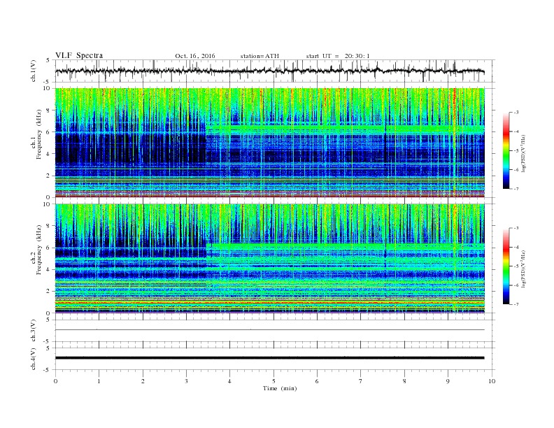Click the log(PSD) label beside ch.2 color bar
This screenshot has height=428, width=554.
click(523, 269)
